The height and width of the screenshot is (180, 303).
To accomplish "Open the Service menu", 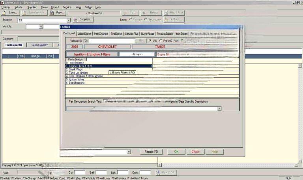I will click(67, 7).
